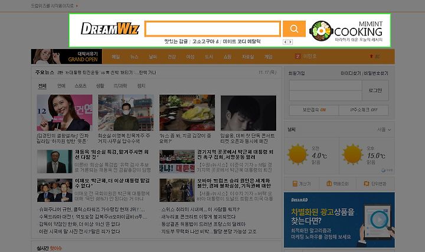425x252 pixels.
Task: Open the 택배조회 parcel tracking tool
Action: point(338,184)
